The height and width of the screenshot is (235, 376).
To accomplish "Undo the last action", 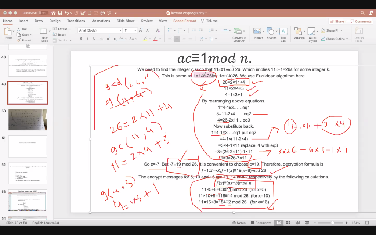I will 67,13.
